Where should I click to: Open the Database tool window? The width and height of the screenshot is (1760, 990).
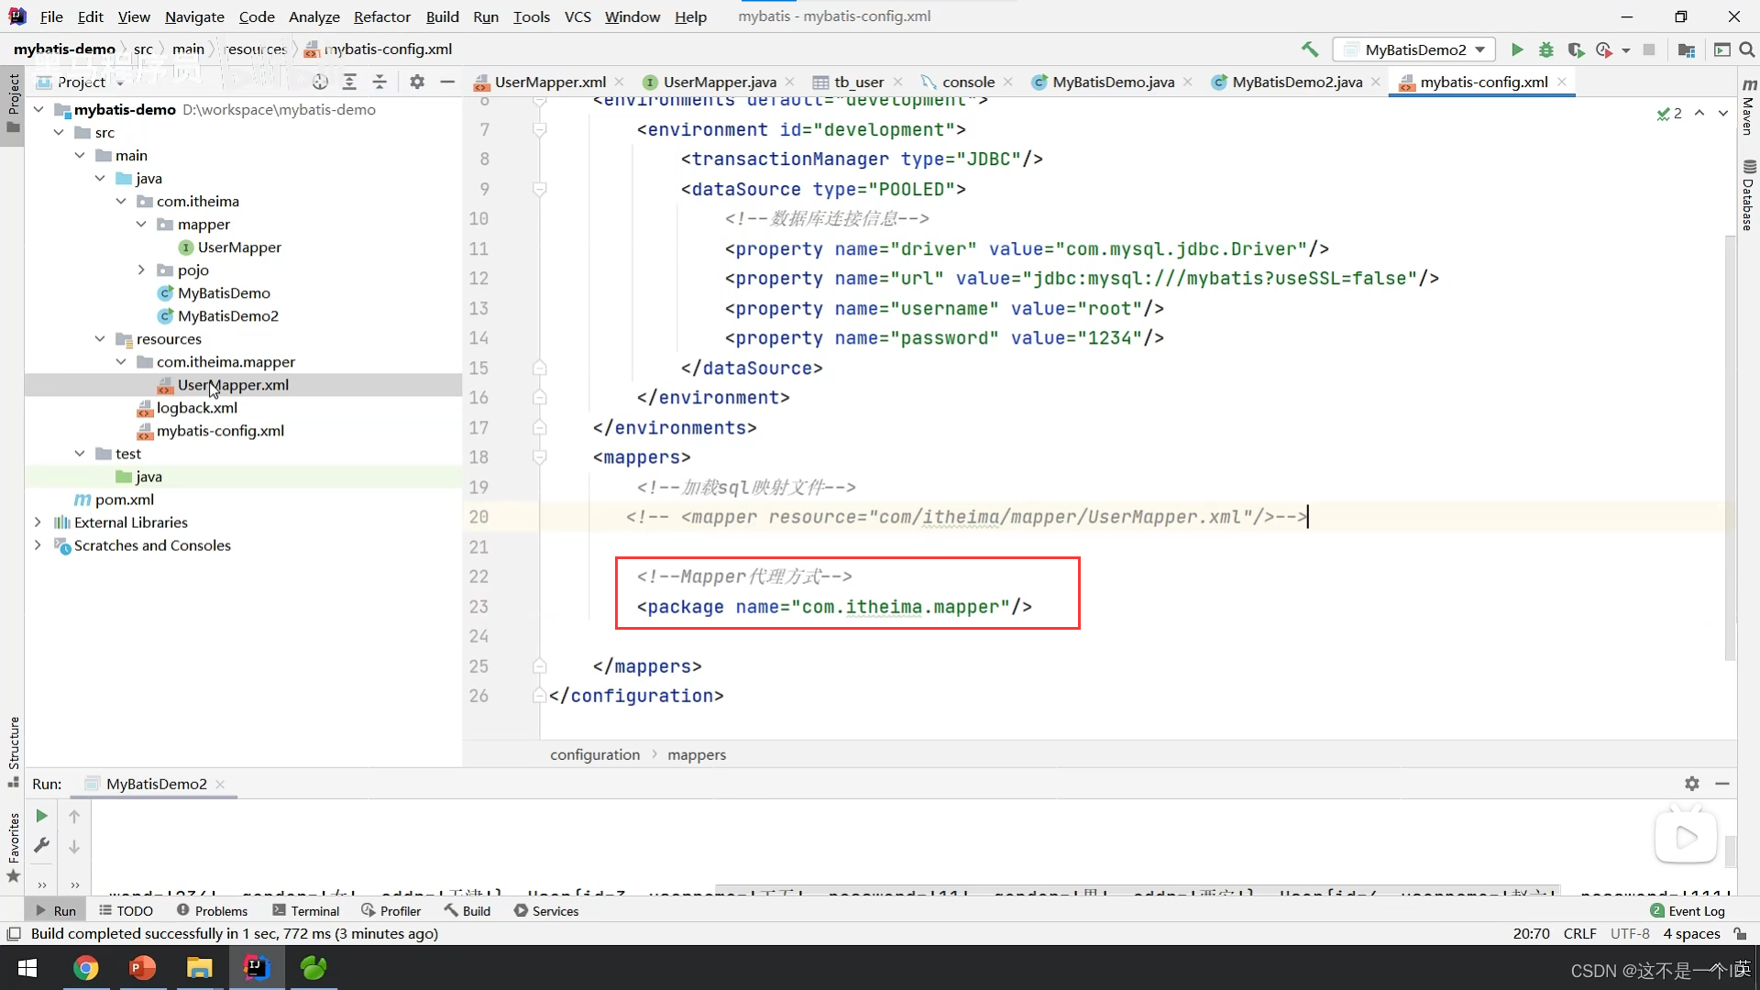[x=1749, y=195]
